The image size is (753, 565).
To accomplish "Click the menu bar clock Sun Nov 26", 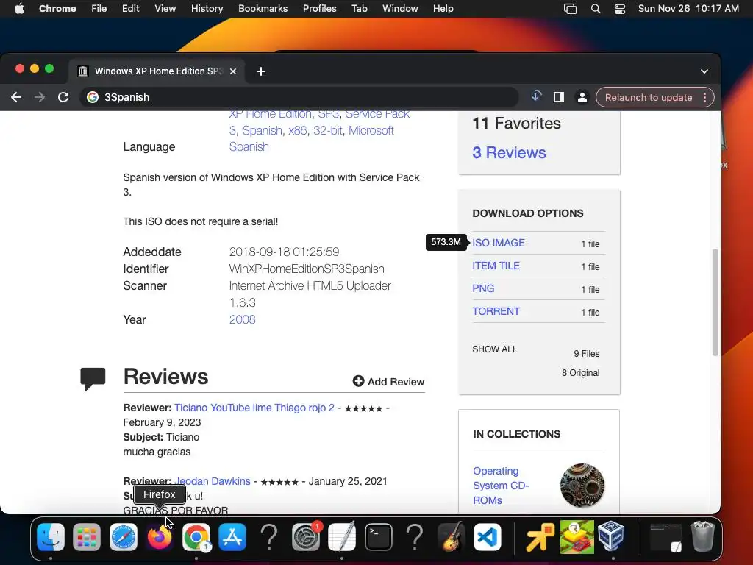I will tap(688, 8).
